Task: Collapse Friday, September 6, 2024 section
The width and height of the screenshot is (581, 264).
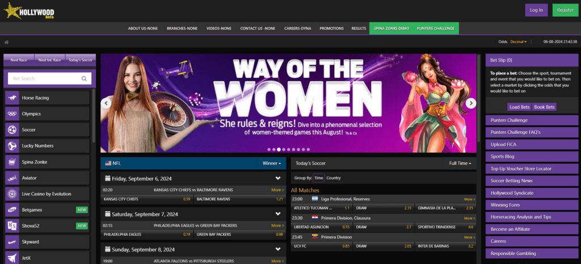Action: (278, 178)
